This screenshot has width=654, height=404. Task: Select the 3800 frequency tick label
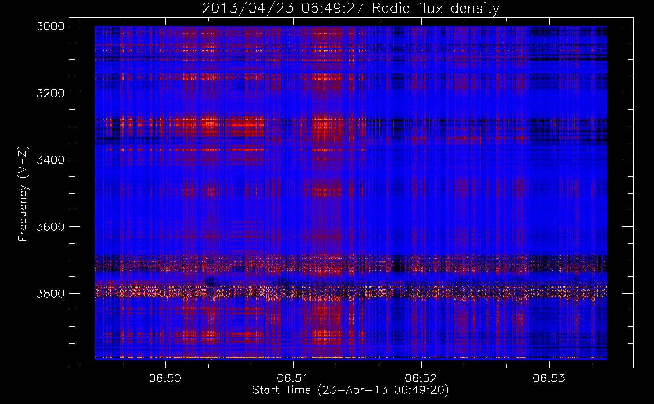51,293
